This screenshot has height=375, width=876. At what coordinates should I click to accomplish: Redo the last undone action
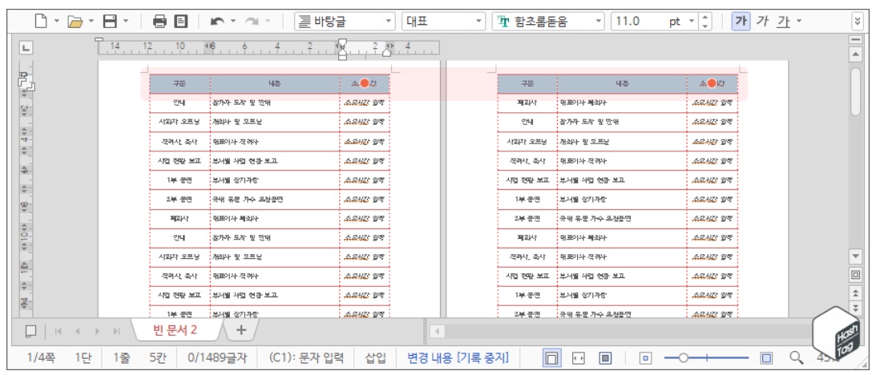pos(252,22)
